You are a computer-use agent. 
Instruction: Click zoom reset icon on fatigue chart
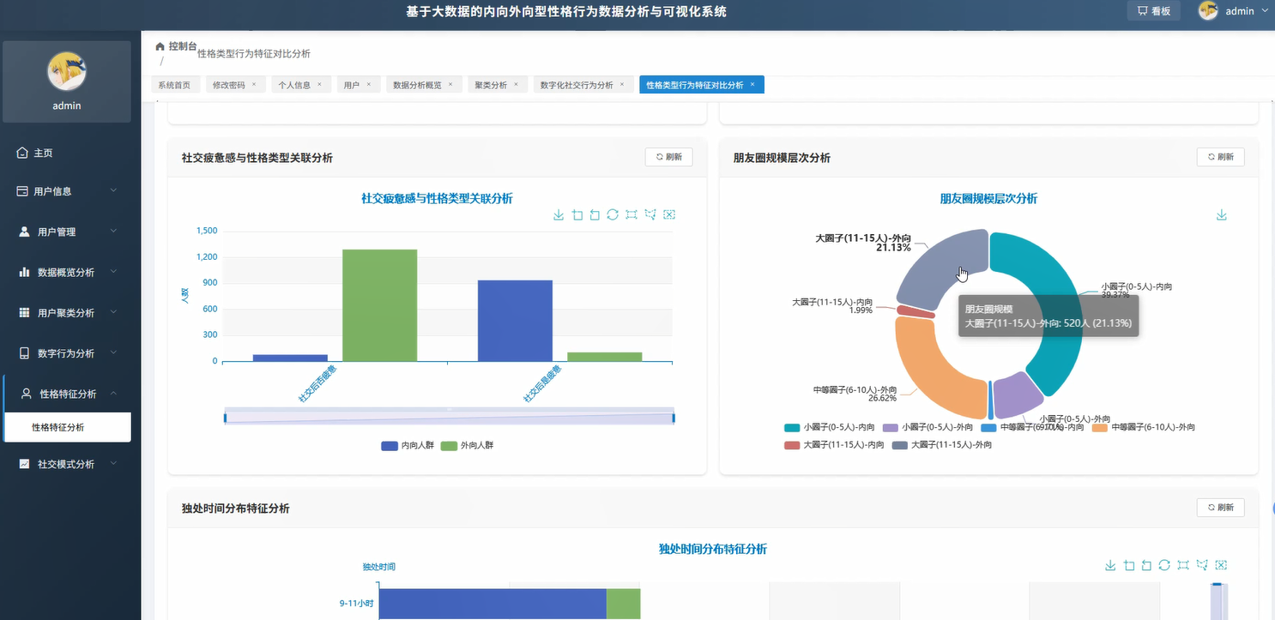pyautogui.click(x=595, y=214)
